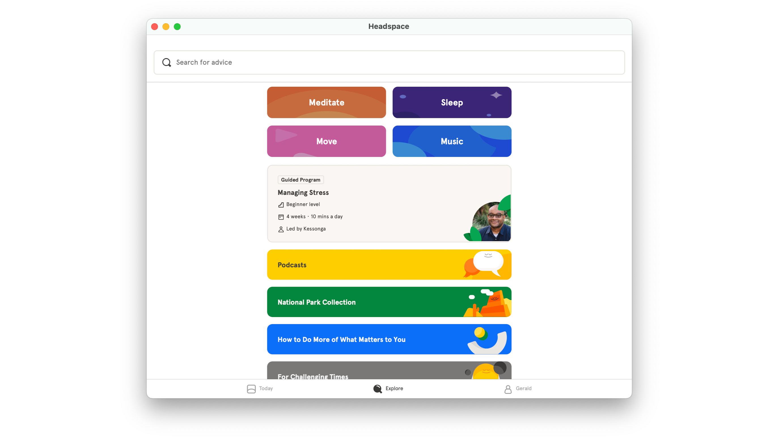Toggle Gerald account visibility
Image resolution: width=779 pixels, height=438 pixels.
(x=517, y=388)
